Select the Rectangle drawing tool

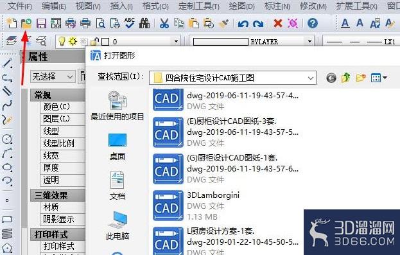[x=7, y=219]
